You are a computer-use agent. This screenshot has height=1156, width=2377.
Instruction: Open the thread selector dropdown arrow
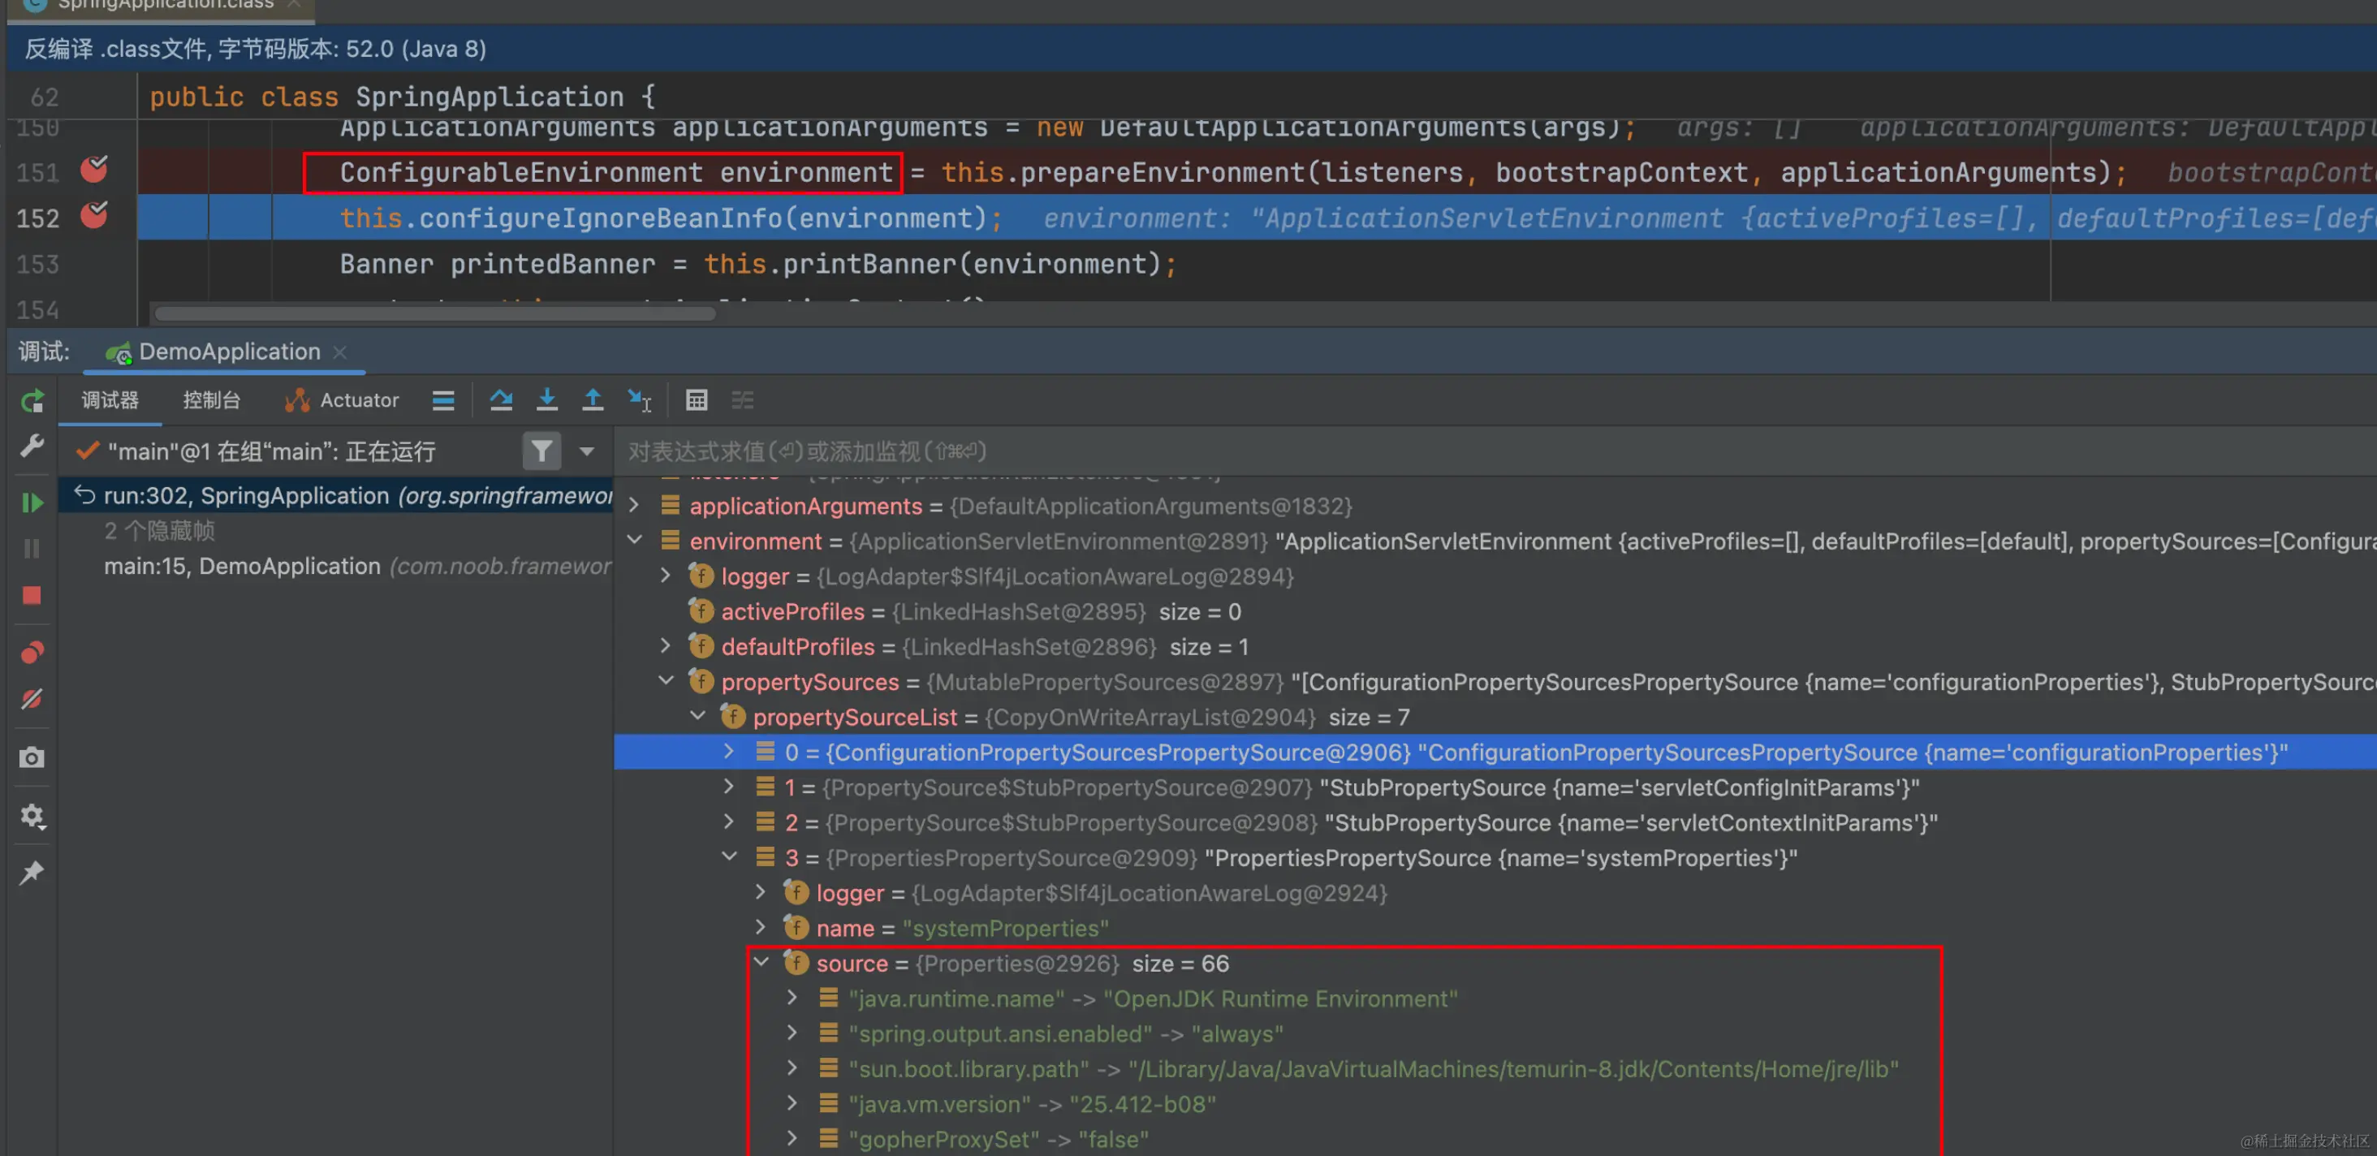pos(587,451)
